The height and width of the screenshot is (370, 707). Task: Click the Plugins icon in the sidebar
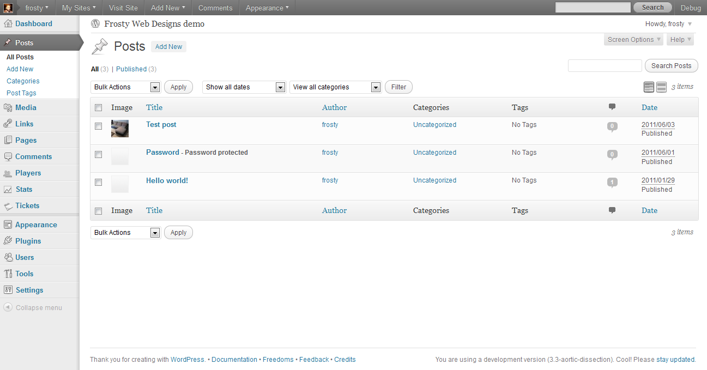coord(8,241)
